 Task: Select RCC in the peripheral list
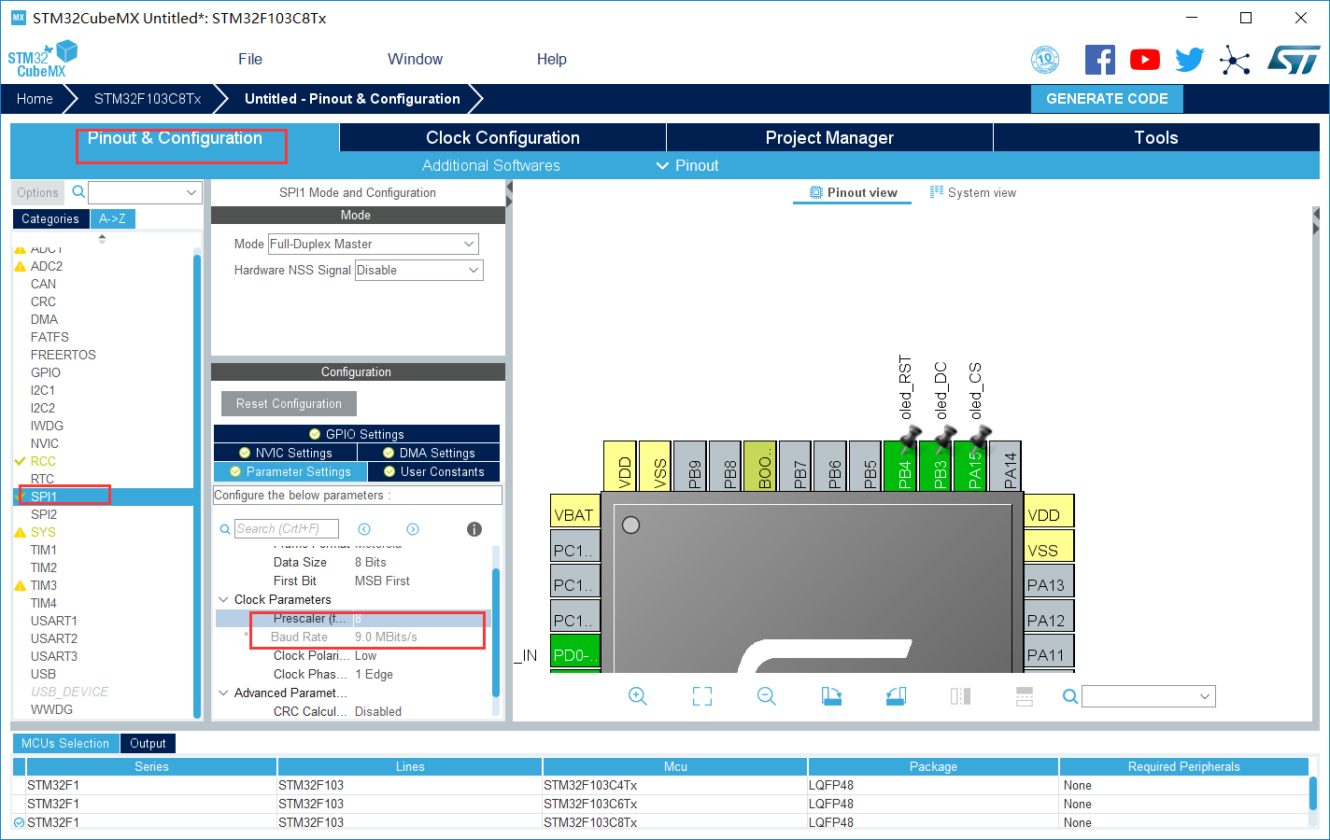click(43, 461)
